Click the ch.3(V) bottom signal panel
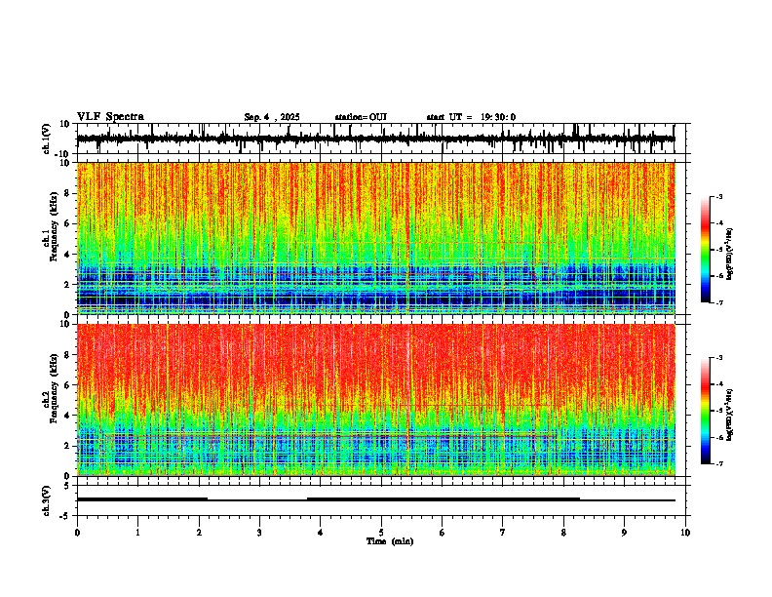772x597 pixels. (x=381, y=500)
